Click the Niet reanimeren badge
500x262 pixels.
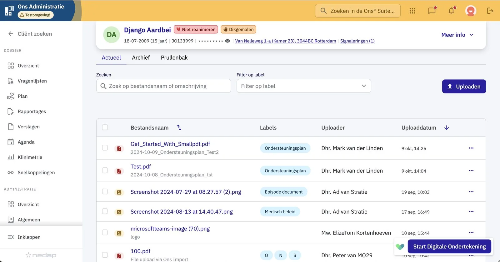[196, 29]
